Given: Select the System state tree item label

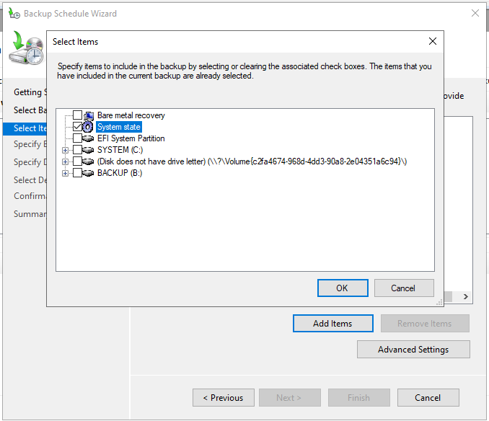Looking at the screenshot, I should tap(119, 127).
